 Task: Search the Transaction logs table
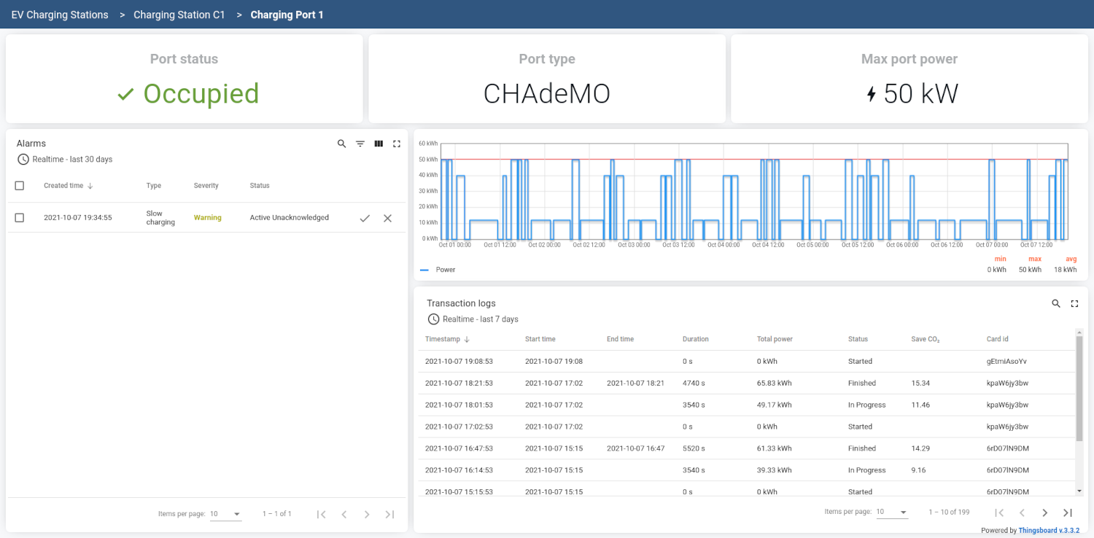tap(1056, 304)
